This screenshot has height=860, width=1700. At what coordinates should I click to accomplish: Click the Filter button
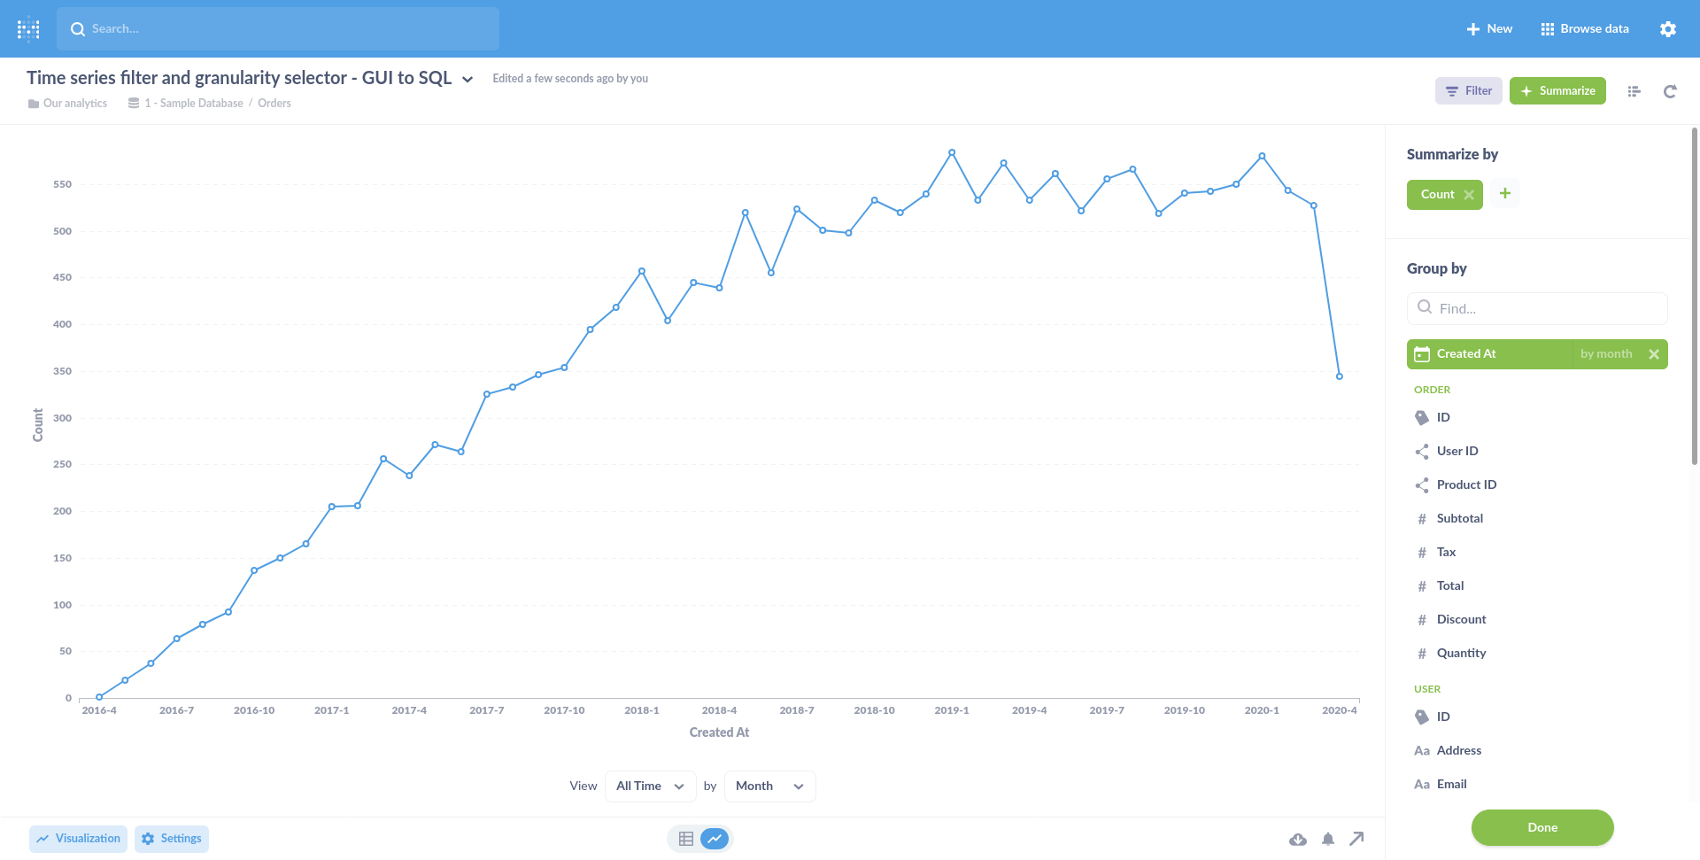click(x=1469, y=91)
